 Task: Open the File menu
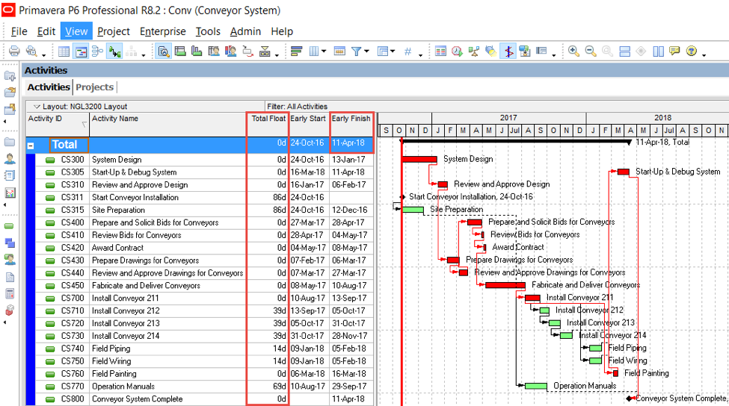click(x=19, y=31)
